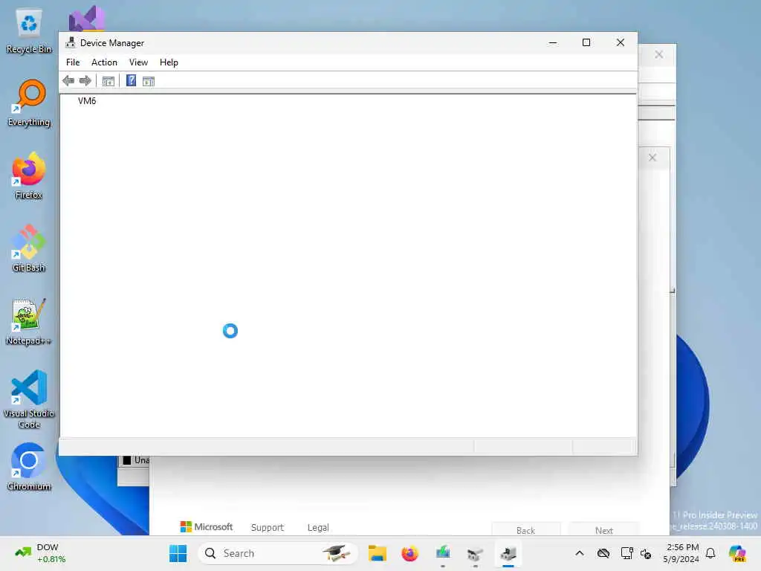
Task: Select the Notepad++ desktop shortcut
Action: [29, 322]
